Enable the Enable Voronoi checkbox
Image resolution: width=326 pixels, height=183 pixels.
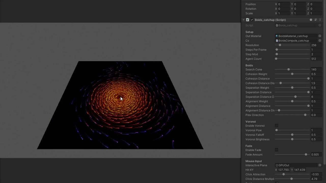pos(277,126)
